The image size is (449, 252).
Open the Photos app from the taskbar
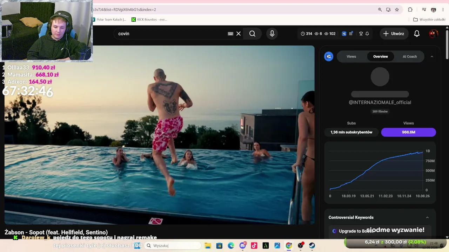tap(277, 246)
